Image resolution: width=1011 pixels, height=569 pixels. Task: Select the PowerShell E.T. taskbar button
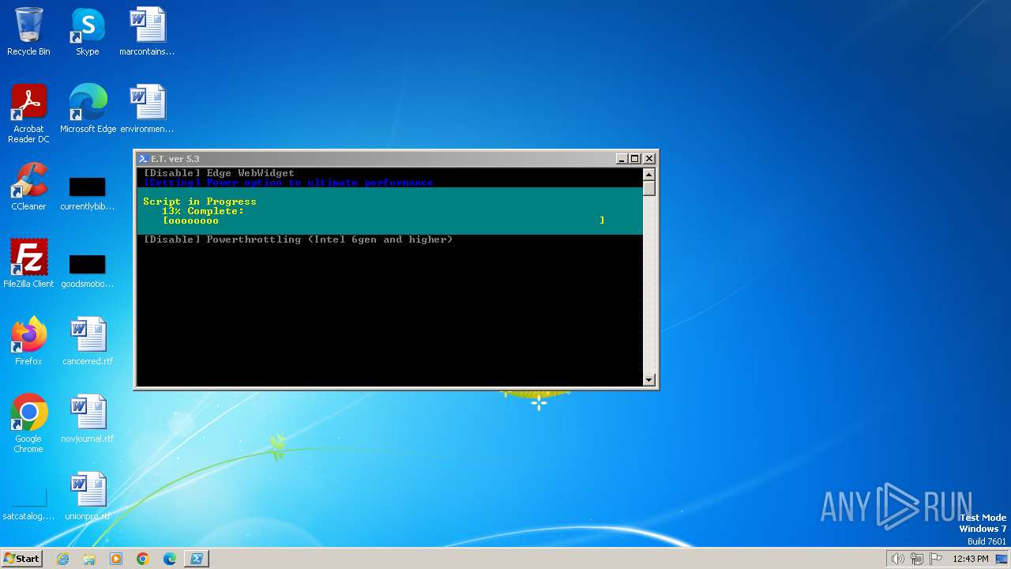coord(197,559)
